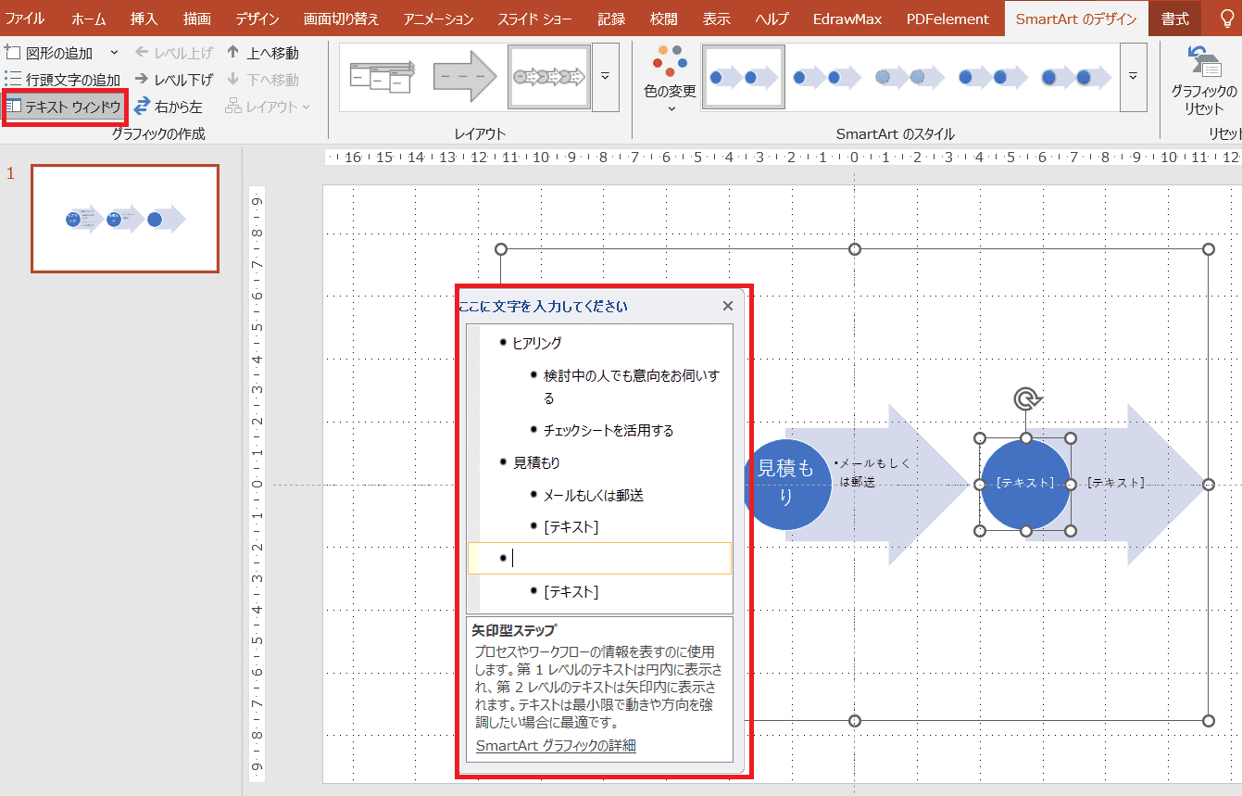
Task: Click the rotation handle above the circle
Action: tap(1025, 399)
